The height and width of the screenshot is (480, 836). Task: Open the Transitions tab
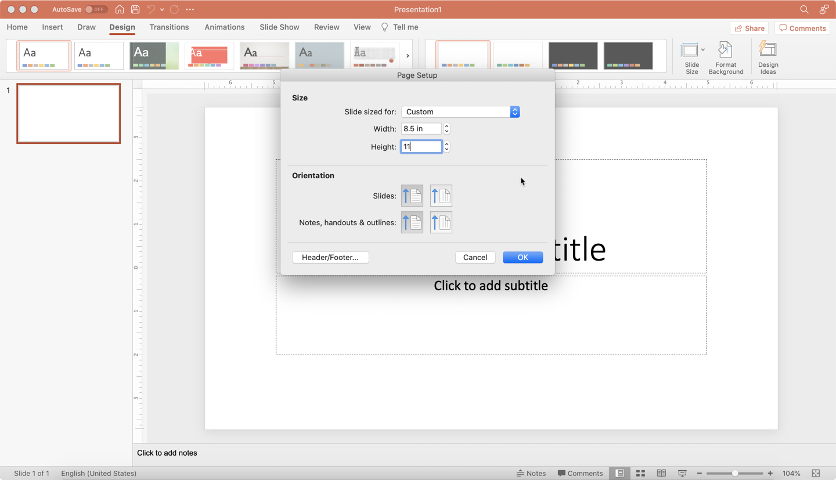pos(169,27)
